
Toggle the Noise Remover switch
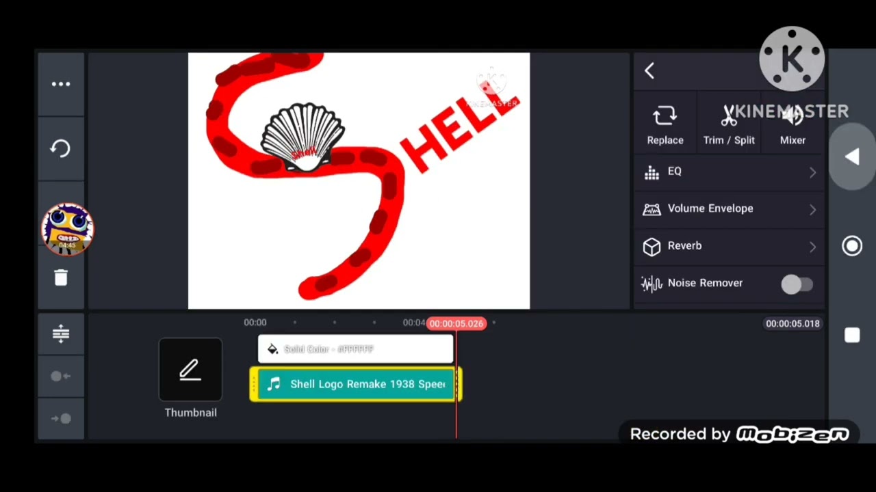pyautogui.click(x=797, y=284)
